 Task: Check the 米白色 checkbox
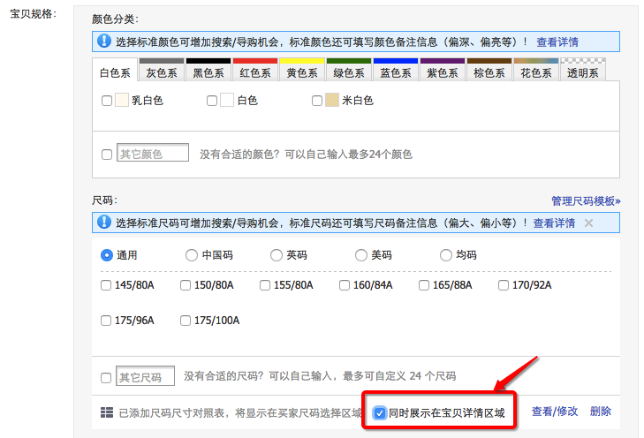click(317, 101)
